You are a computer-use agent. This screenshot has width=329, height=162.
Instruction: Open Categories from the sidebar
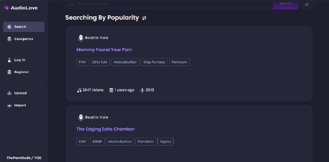(x=24, y=39)
